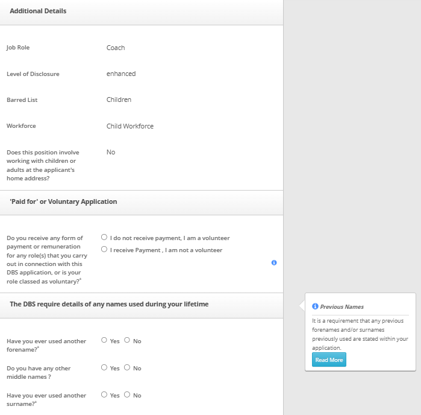
Task: Select No for used another forename
Action: (127, 341)
